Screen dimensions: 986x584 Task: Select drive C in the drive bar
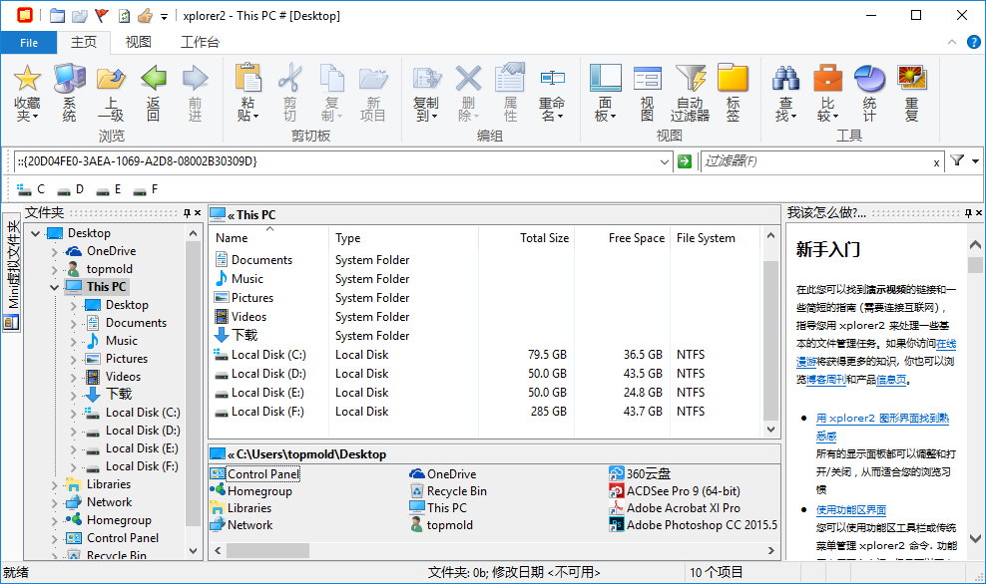click(x=32, y=189)
